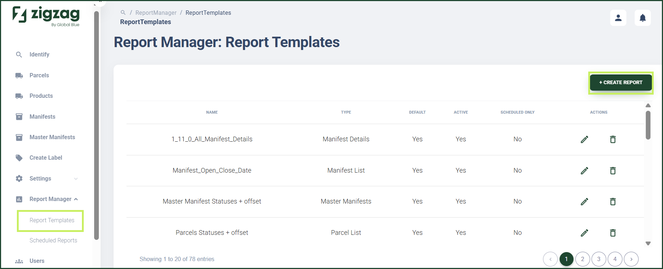Click the zigzag logo
Viewport: 663px width, 269px height.
[x=46, y=16]
